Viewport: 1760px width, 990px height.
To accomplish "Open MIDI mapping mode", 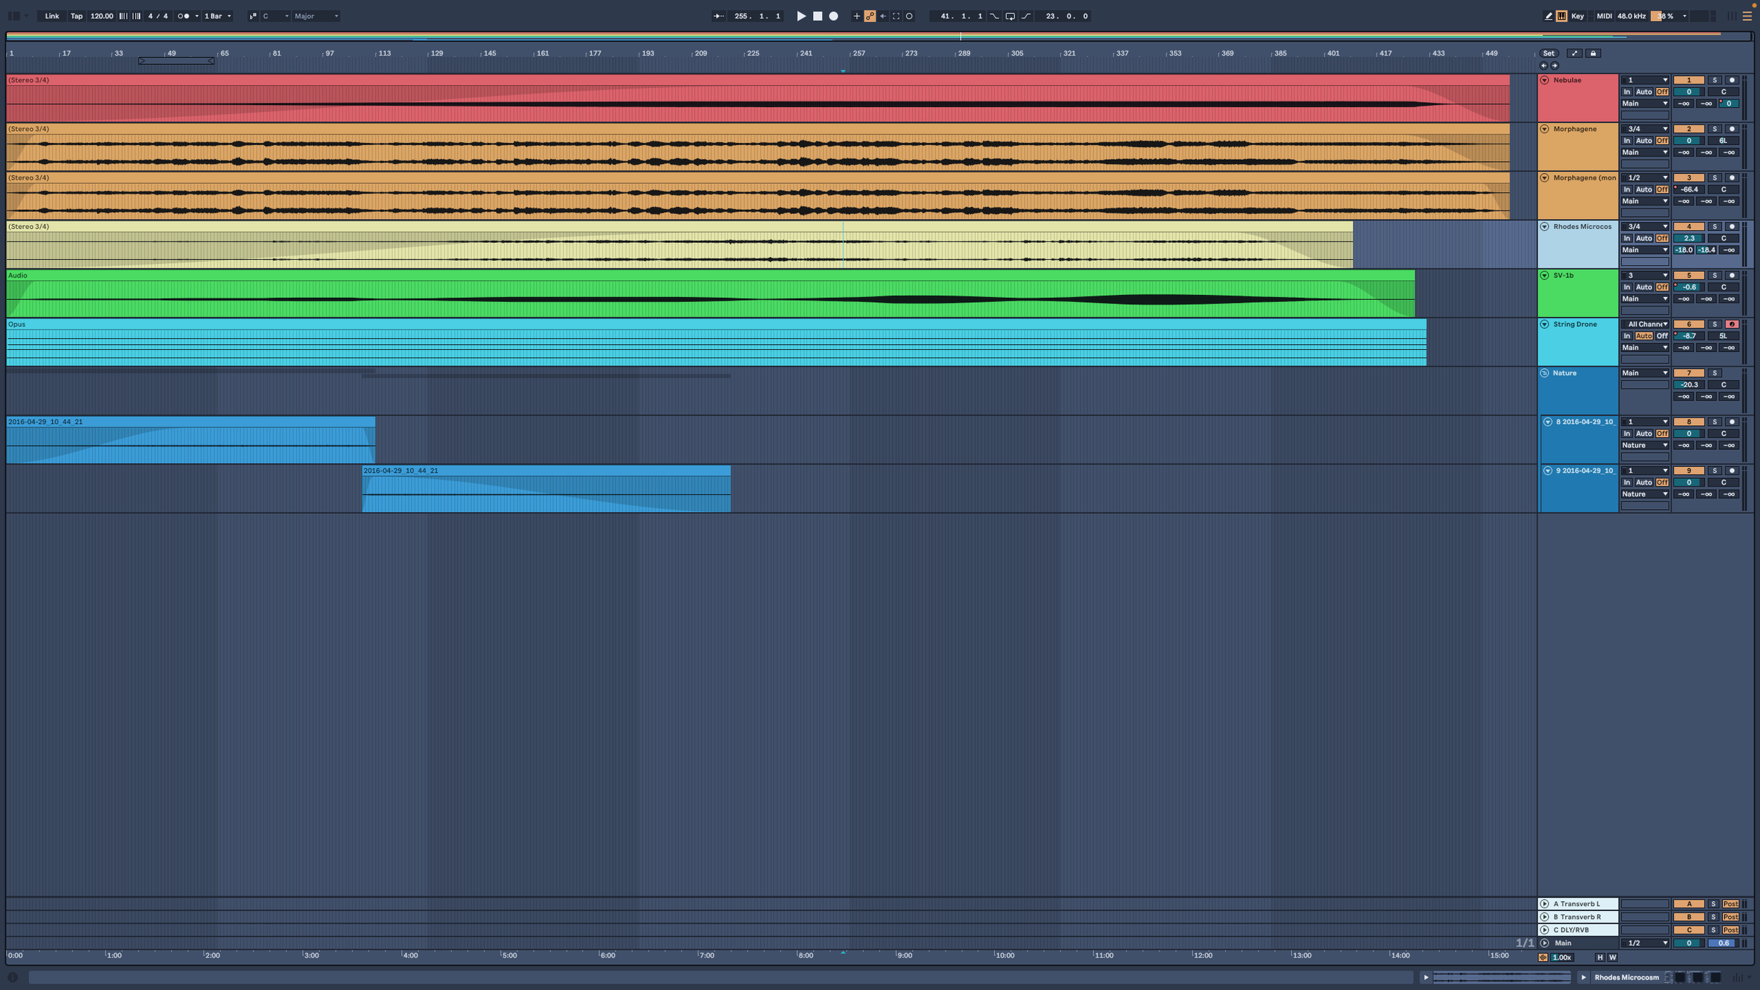I will [1604, 16].
